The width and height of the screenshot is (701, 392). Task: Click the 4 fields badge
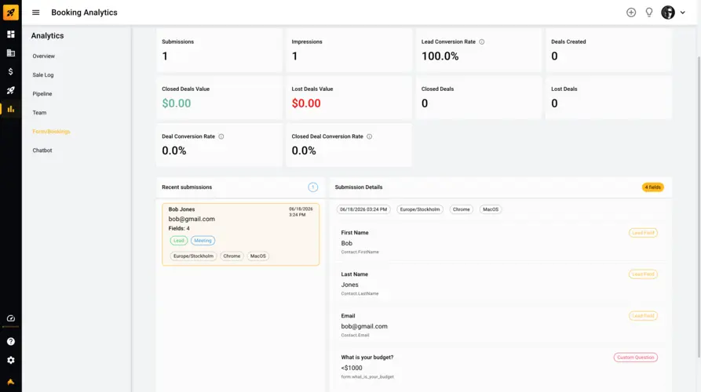click(x=652, y=187)
